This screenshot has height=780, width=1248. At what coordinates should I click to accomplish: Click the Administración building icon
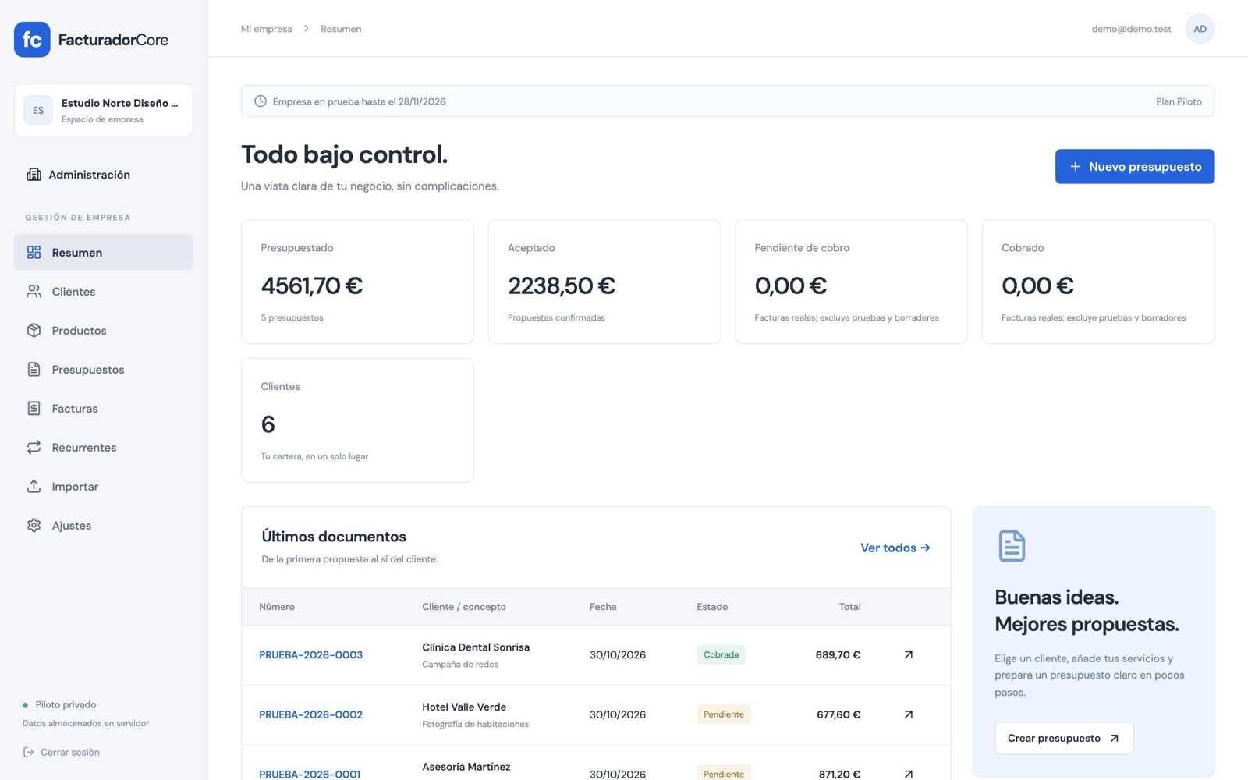pos(34,175)
